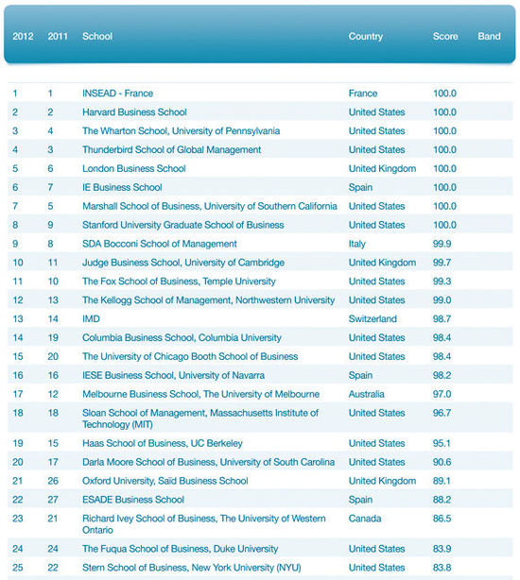Click the 88.2 score value
520x580 pixels.
(x=442, y=500)
